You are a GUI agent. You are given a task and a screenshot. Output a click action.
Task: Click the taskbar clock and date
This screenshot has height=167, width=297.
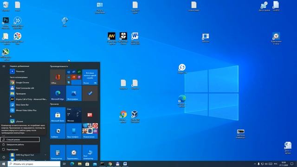(x=284, y=164)
